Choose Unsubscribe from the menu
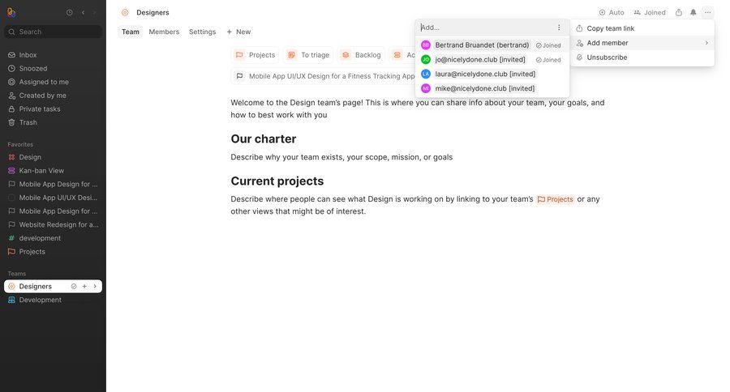 click(642, 58)
